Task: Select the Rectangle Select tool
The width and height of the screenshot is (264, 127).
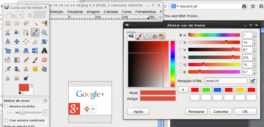Action: coord(8,23)
